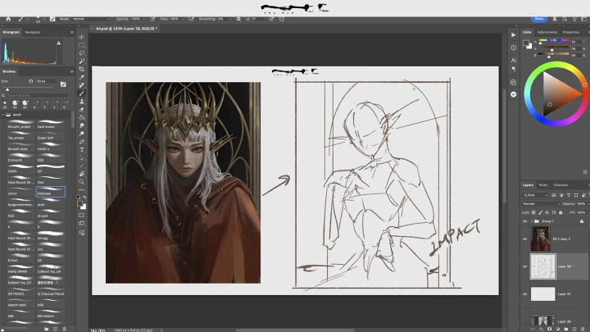This screenshot has width=590, height=332.
Task: Open the Flow dropdown arrow
Action: 183,19
